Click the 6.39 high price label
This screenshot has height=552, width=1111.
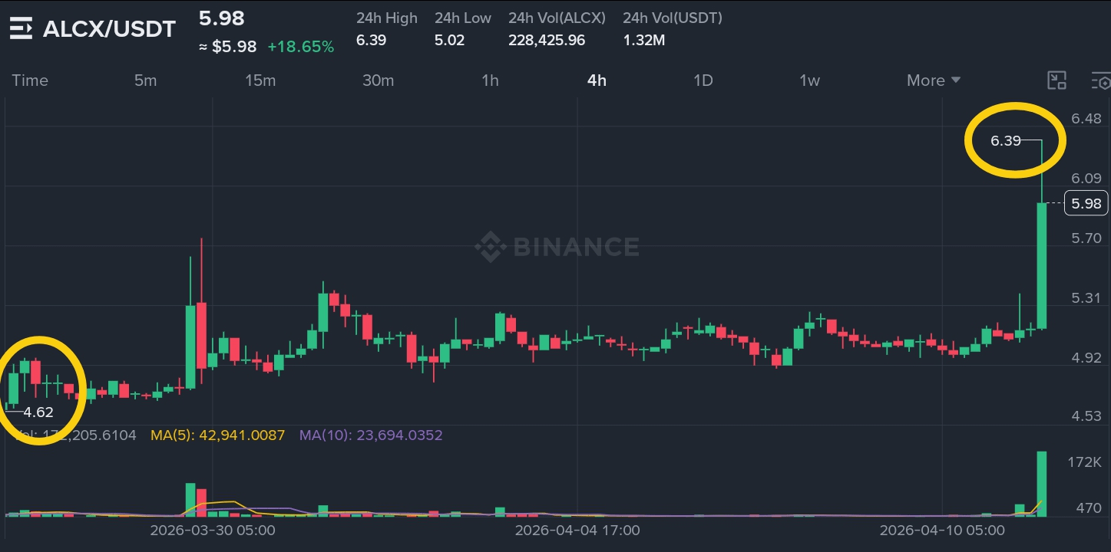click(1006, 140)
